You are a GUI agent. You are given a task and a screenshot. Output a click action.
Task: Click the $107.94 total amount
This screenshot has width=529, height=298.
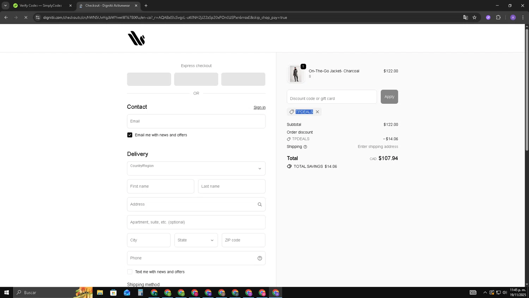388,158
